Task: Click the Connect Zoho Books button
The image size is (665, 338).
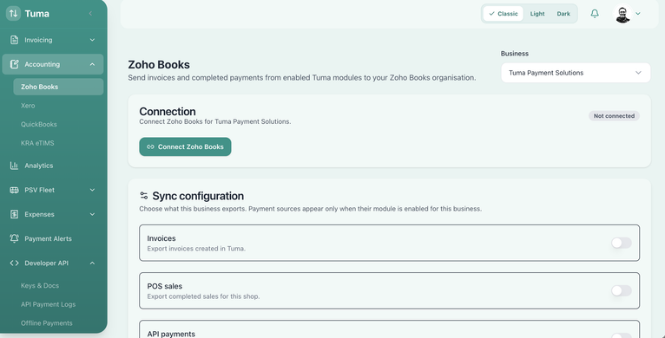Action: (185, 146)
